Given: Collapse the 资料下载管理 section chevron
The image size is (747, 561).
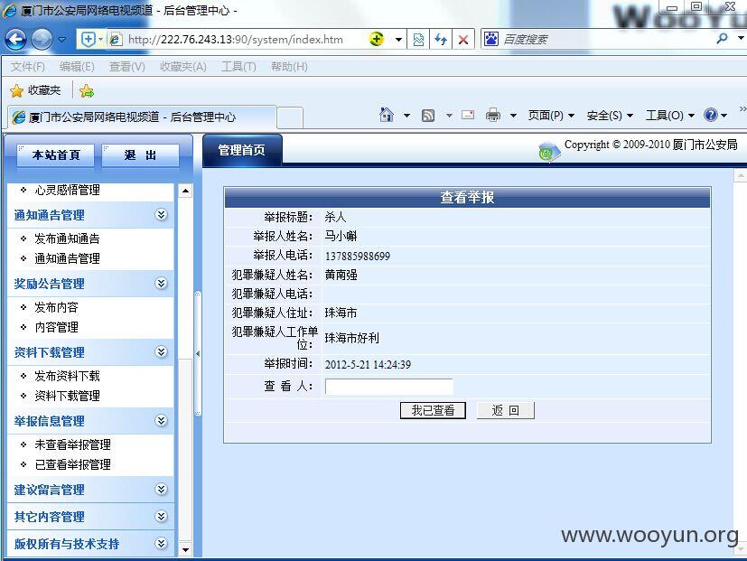Looking at the screenshot, I should 162,351.
